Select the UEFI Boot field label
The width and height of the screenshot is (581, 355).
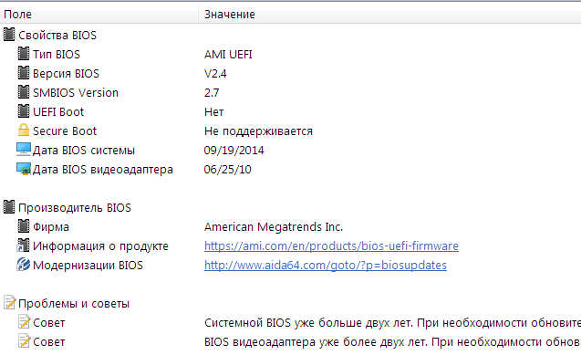pyautogui.click(x=58, y=112)
